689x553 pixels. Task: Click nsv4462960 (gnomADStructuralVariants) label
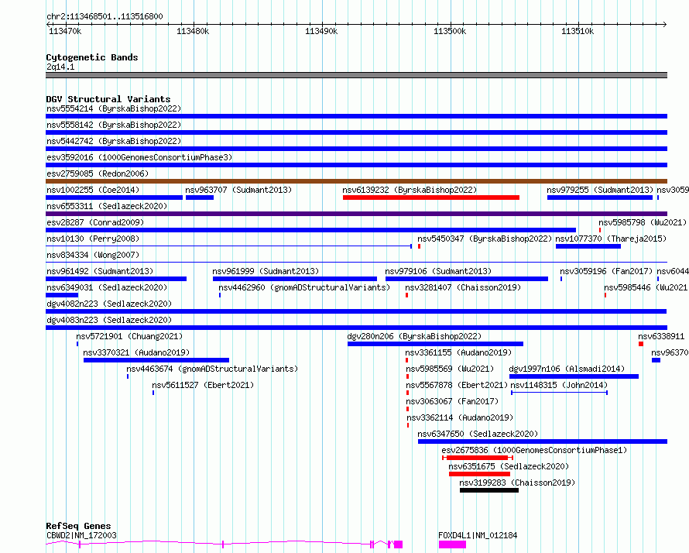point(304,287)
